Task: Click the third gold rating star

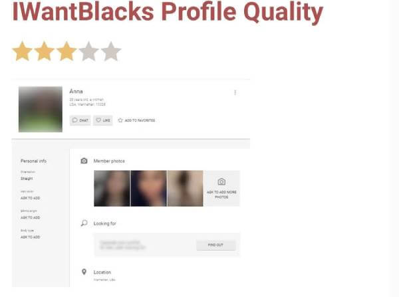Action: 66,51
